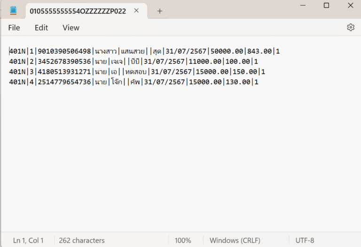Viewport: 361px width, 247px height.
Task: Open Notepad settings gear
Action: click(x=351, y=27)
